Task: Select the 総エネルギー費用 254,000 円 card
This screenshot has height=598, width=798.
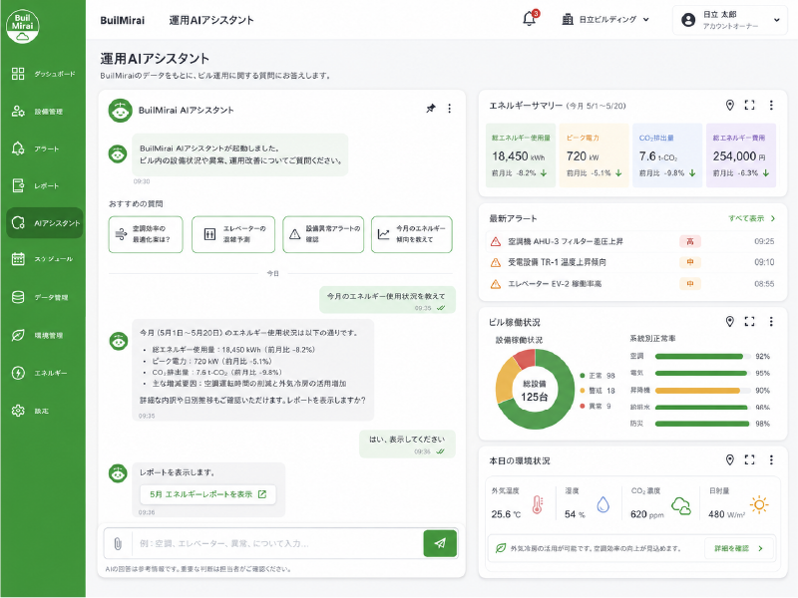Action: (741, 155)
